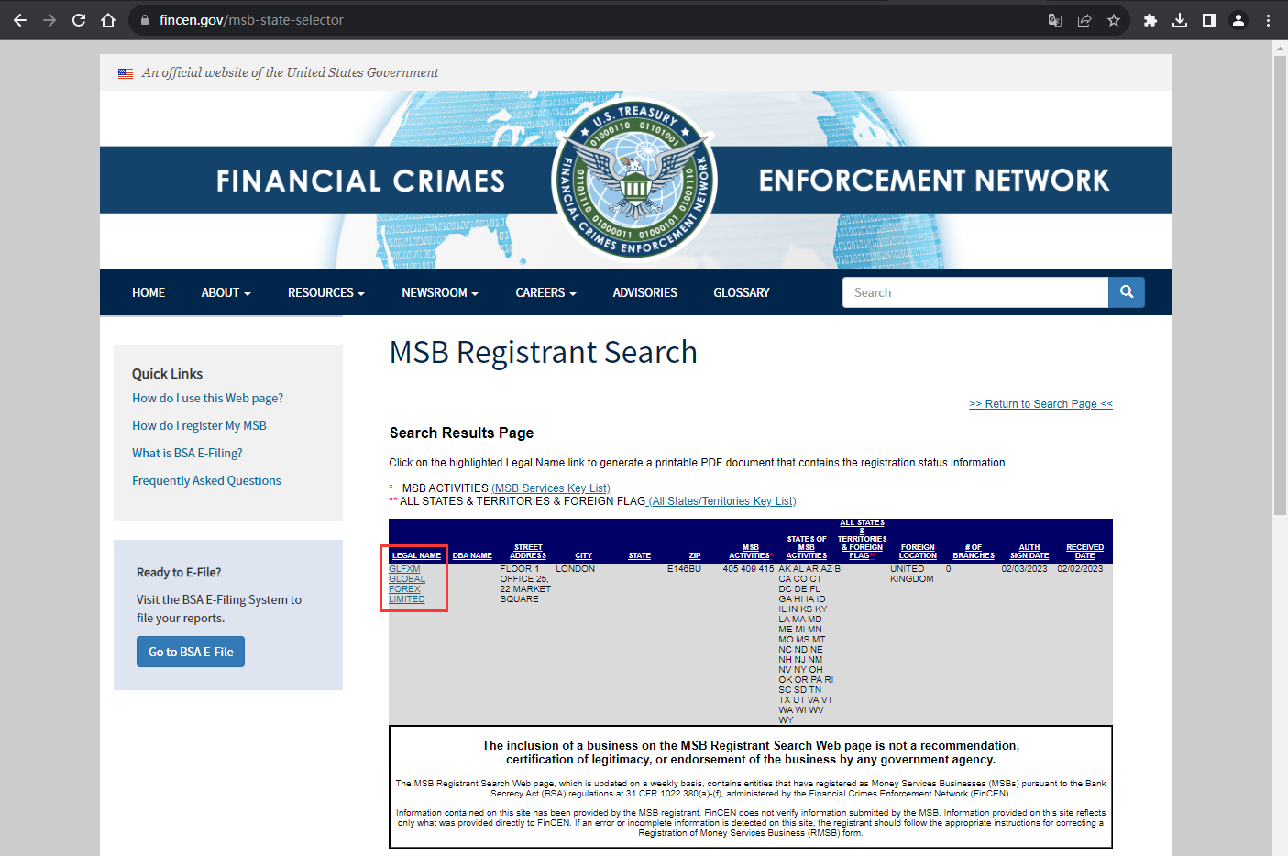Open the Chrome three-dot menu
Viewport: 1288px width, 856px height.
pos(1269,20)
